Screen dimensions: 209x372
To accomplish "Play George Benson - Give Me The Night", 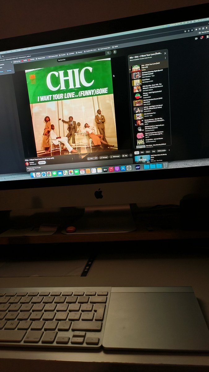I will (x=151, y=122).
